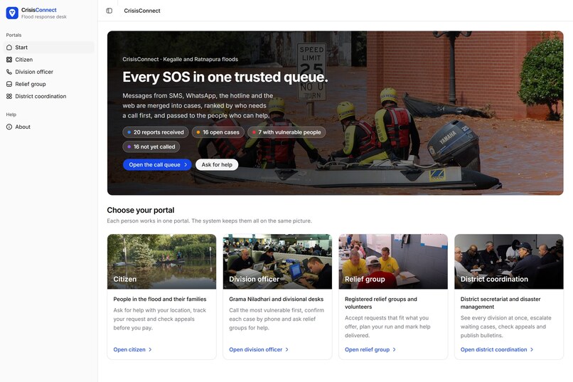Screen dimensions: 573x382
Task: Click chevron next to Open district coordination
Action: tap(532, 349)
